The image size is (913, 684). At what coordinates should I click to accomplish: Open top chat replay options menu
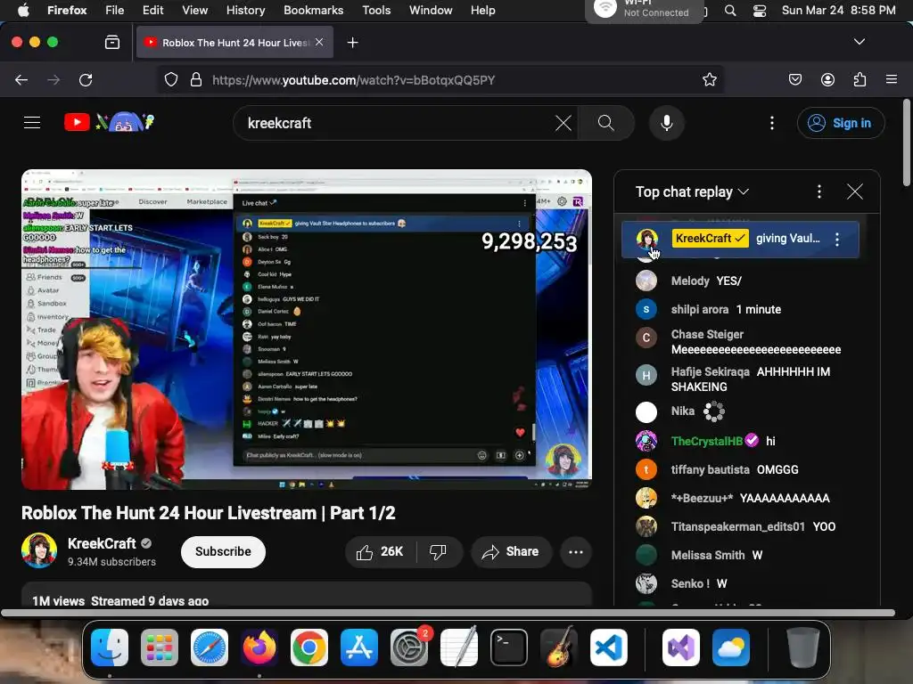(819, 191)
